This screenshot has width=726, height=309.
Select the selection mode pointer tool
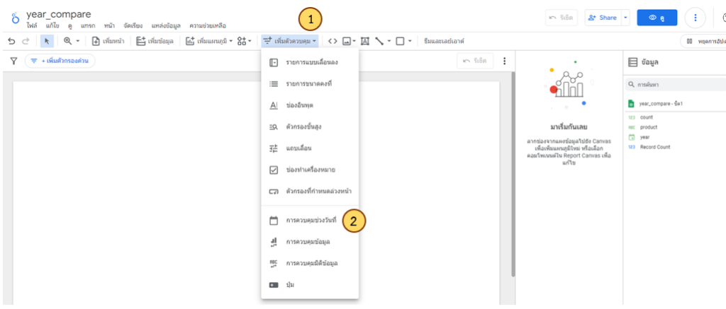(47, 41)
